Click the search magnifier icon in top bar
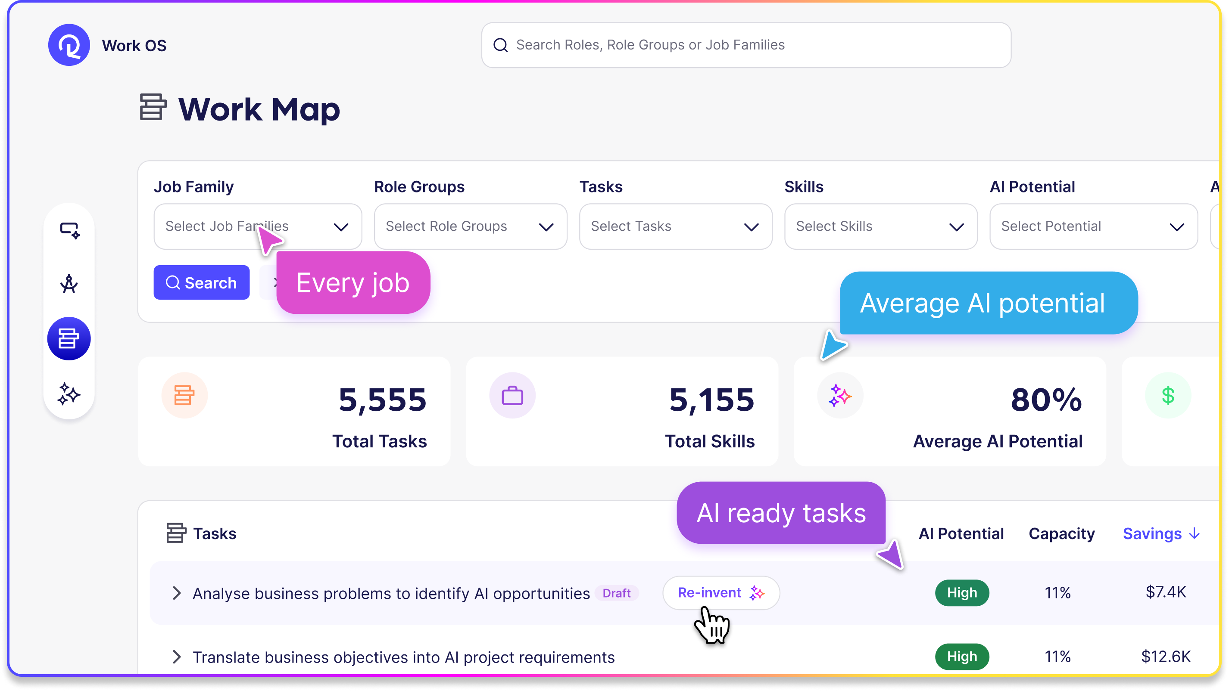This screenshot has width=1229, height=691. 500,45
